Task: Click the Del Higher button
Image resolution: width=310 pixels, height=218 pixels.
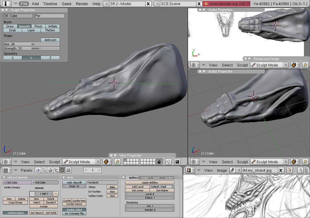Action: [162, 190]
